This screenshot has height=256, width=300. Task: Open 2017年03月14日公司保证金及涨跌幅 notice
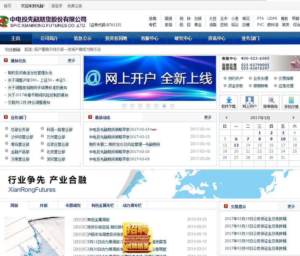click(x=256, y=219)
